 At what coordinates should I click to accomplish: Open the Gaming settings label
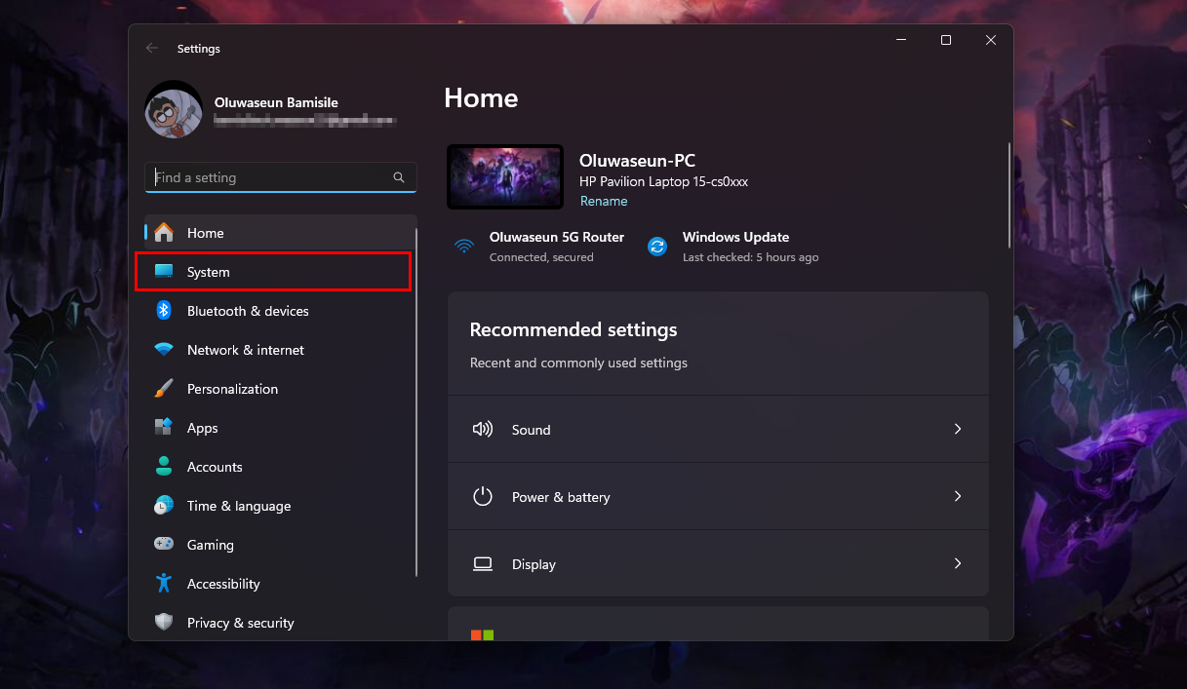pos(211,545)
